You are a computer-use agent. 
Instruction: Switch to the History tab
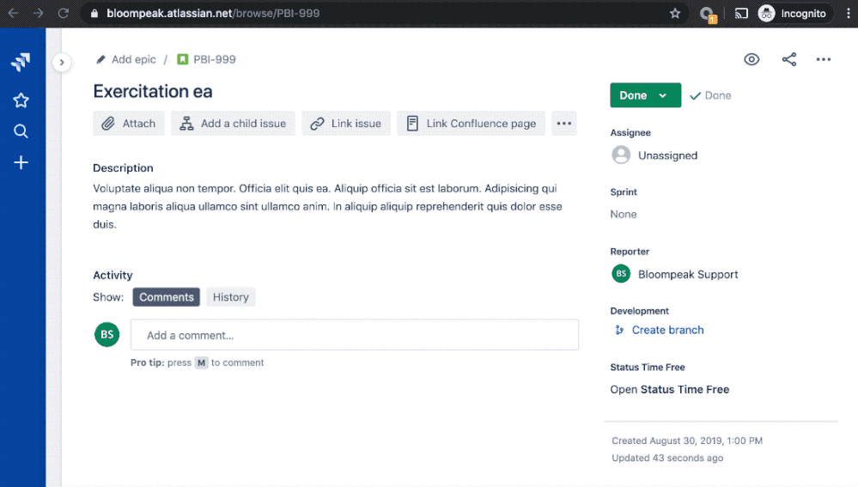click(x=231, y=297)
